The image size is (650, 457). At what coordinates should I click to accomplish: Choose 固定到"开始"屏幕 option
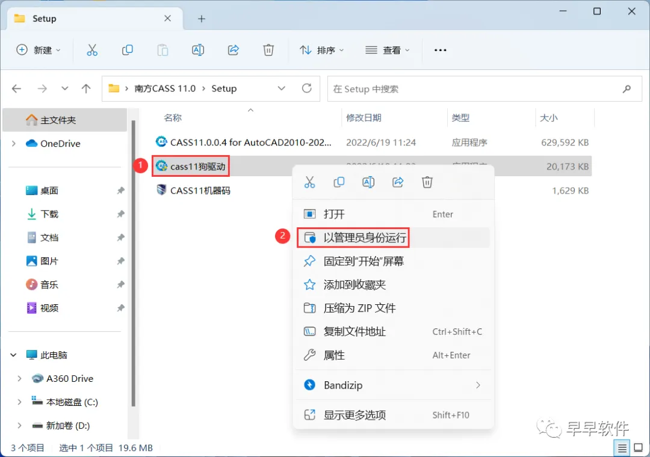393,261
